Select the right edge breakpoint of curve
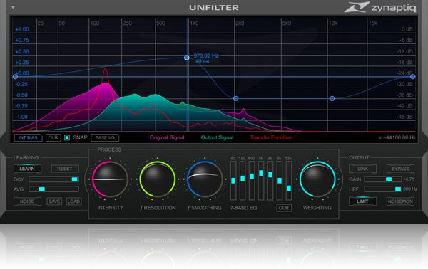The width and height of the screenshot is (428, 269). coord(413,77)
